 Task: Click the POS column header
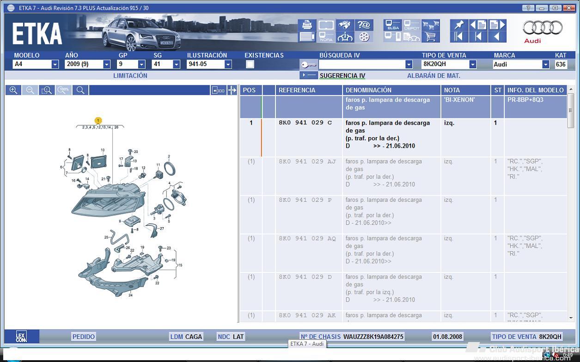coord(250,90)
